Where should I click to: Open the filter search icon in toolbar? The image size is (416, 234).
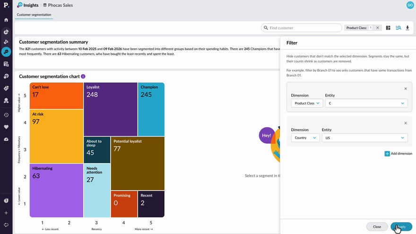tap(398, 28)
